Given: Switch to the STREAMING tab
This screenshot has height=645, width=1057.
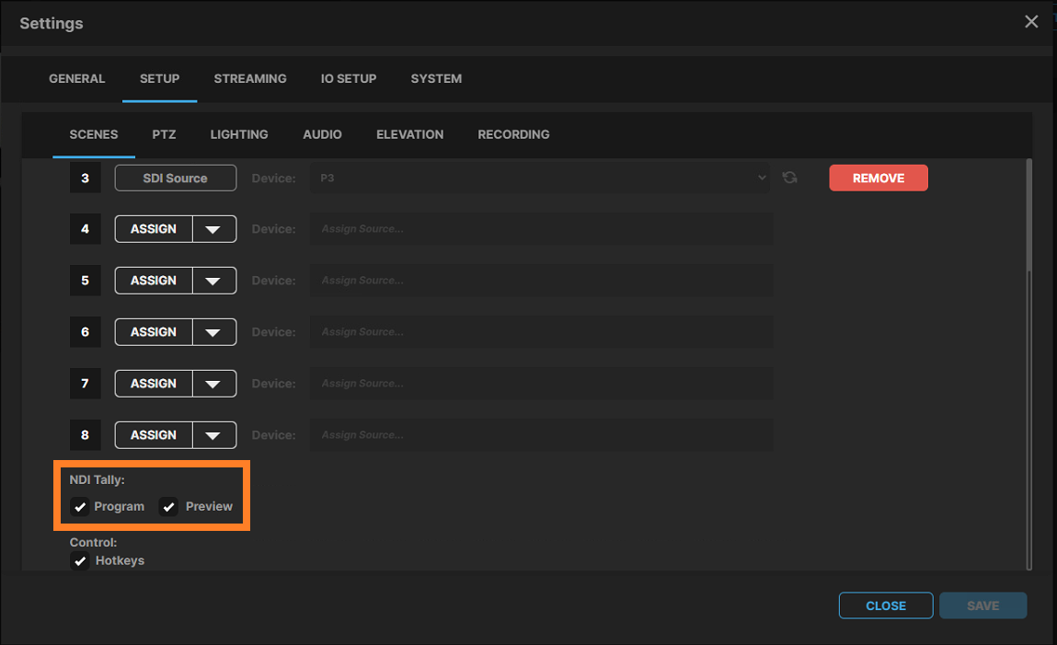Looking at the screenshot, I should click(x=250, y=79).
